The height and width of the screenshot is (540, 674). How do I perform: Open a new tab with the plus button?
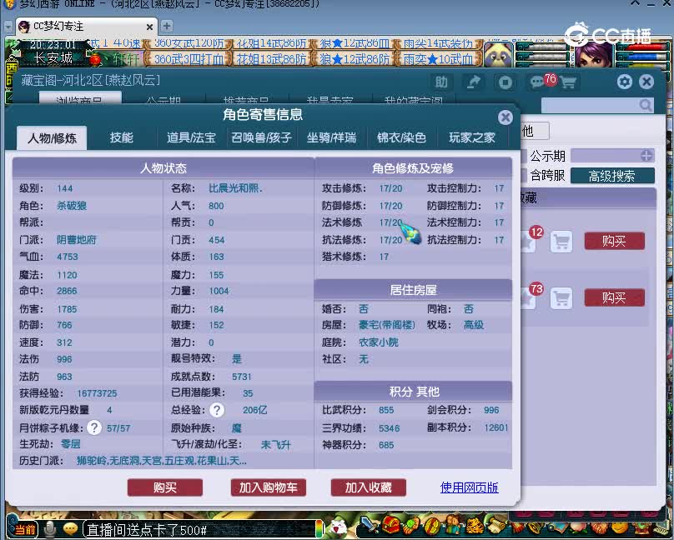coord(167,26)
